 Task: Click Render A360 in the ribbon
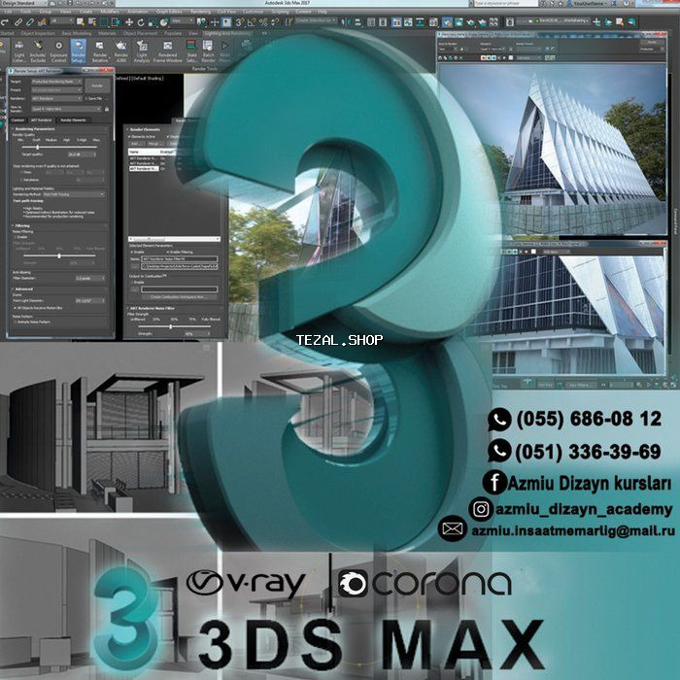point(121,51)
